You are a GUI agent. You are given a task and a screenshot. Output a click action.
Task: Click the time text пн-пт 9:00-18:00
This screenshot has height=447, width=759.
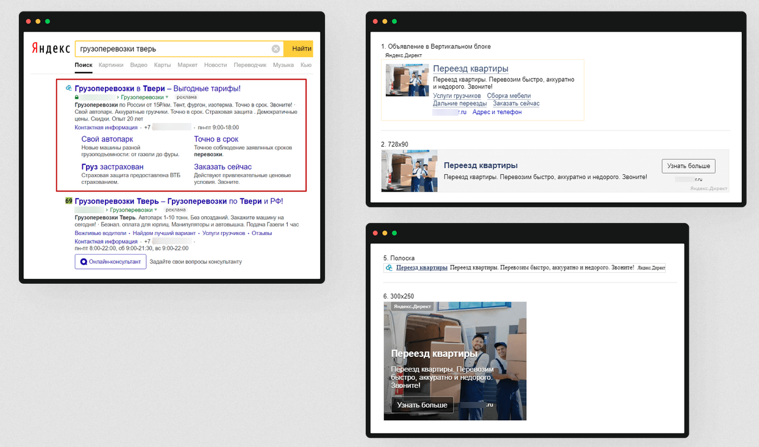coord(218,128)
